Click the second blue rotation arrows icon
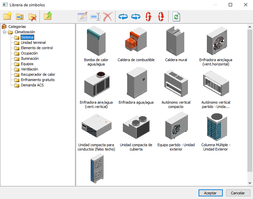This screenshot has height=199, width=253. point(136,17)
